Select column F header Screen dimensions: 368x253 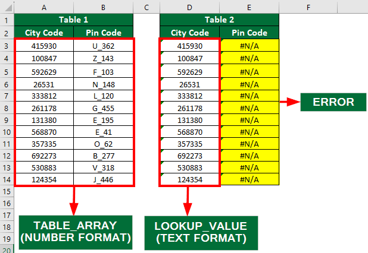pyautogui.click(x=308, y=8)
